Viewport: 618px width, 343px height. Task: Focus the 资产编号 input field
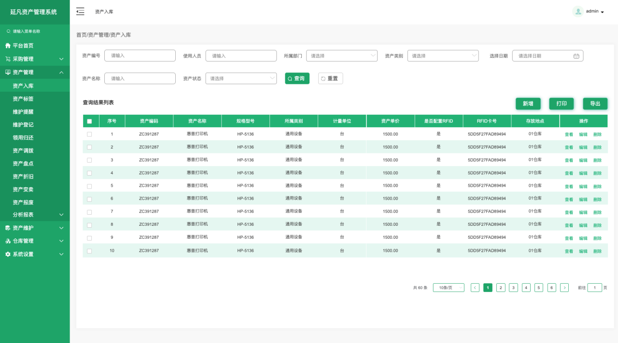click(140, 56)
